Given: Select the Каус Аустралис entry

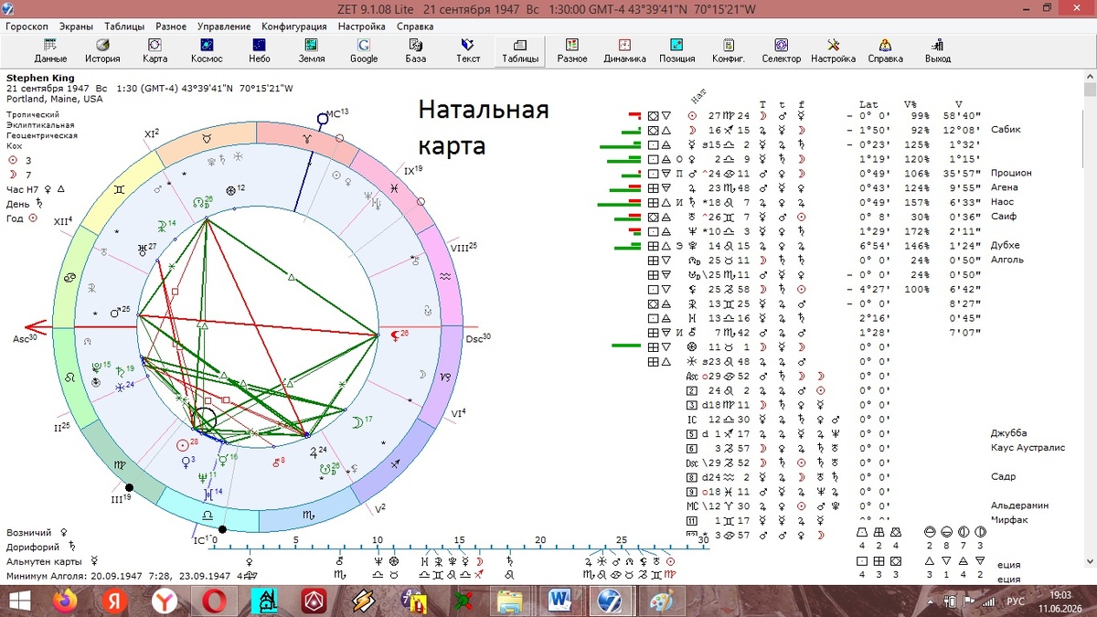Looking at the screenshot, I should pyautogui.click(x=1028, y=448).
